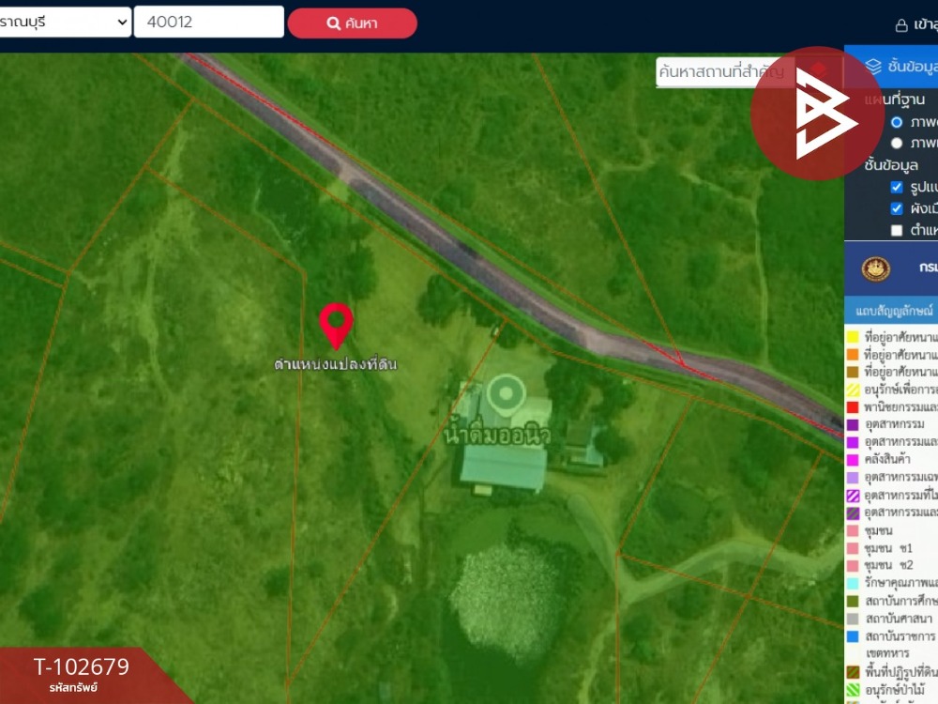938x704 pixels.
Task: Open the province dropdown ending in ราณบุรี
Action: click(x=65, y=23)
